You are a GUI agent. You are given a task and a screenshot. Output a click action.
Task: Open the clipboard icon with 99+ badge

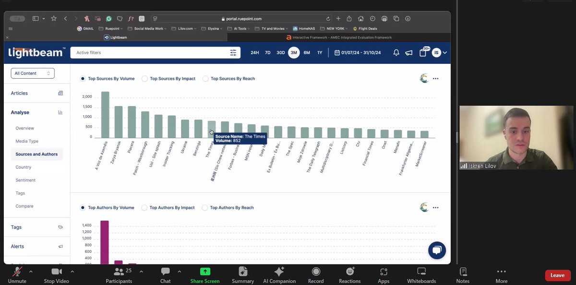coord(423,52)
